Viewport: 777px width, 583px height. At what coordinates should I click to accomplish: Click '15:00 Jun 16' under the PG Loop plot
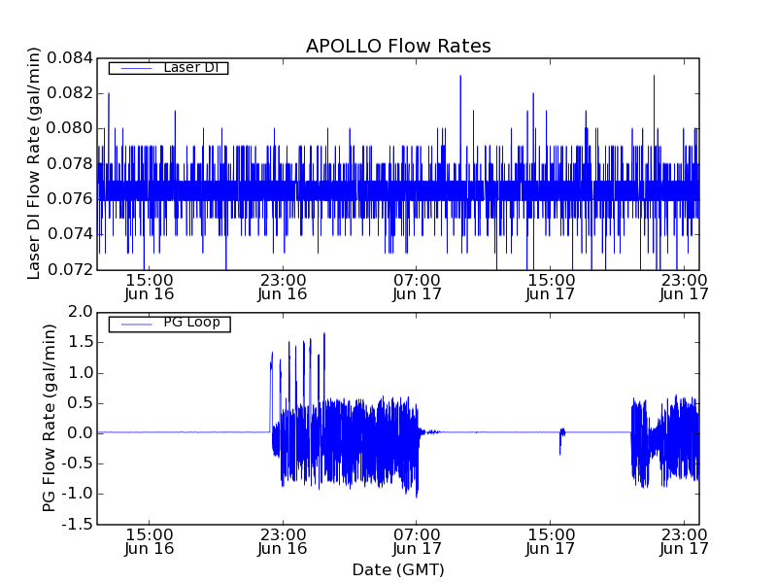(x=150, y=541)
